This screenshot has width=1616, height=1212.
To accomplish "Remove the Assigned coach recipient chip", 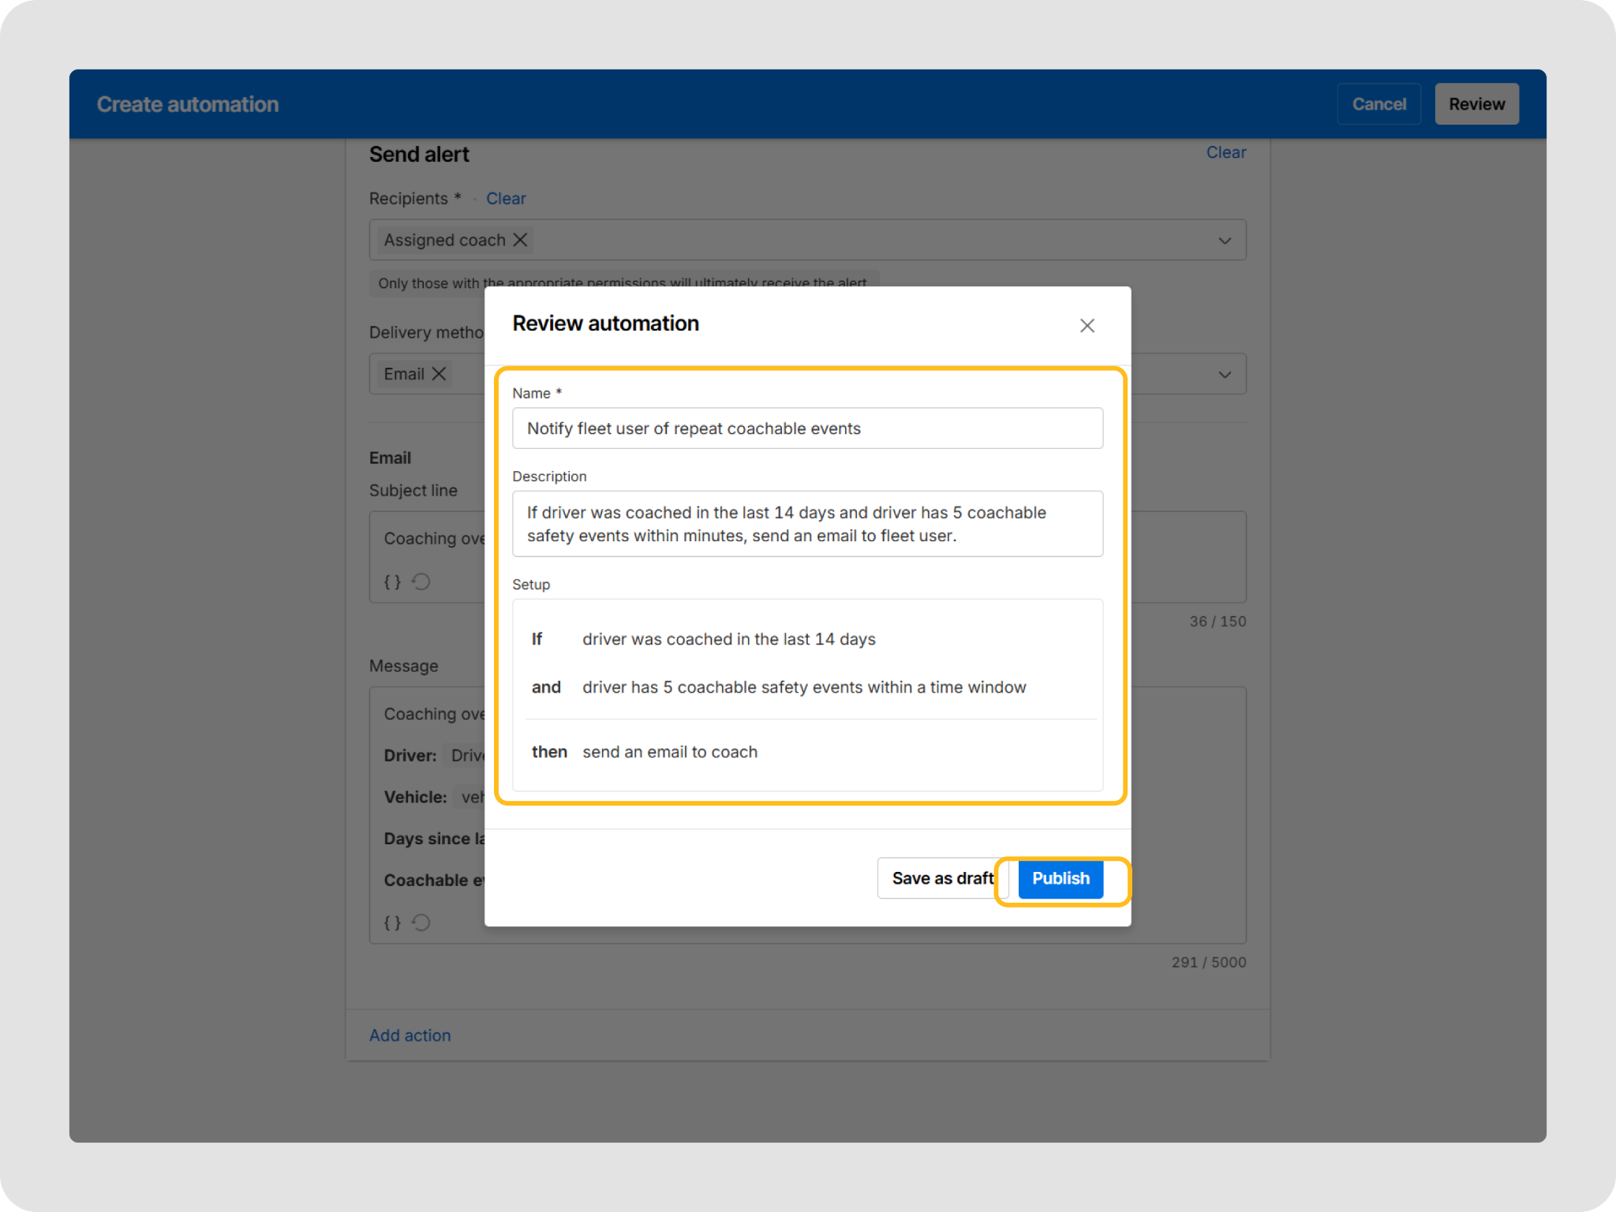I will click(520, 240).
